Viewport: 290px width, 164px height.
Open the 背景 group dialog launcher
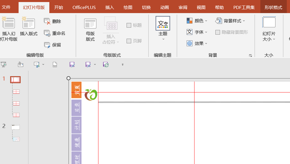(251, 56)
